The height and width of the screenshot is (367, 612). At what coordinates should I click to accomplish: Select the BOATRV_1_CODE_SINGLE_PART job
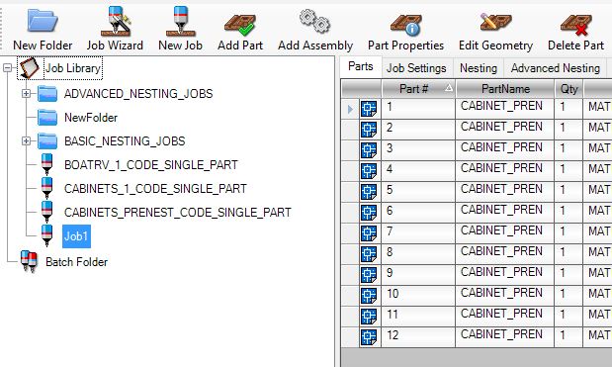(x=150, y=165)
